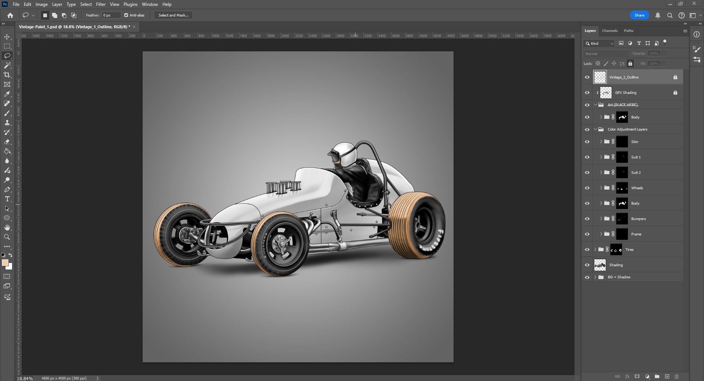Click the Share button
This screenshot has width=704, height=381.
tap(639, 15)
